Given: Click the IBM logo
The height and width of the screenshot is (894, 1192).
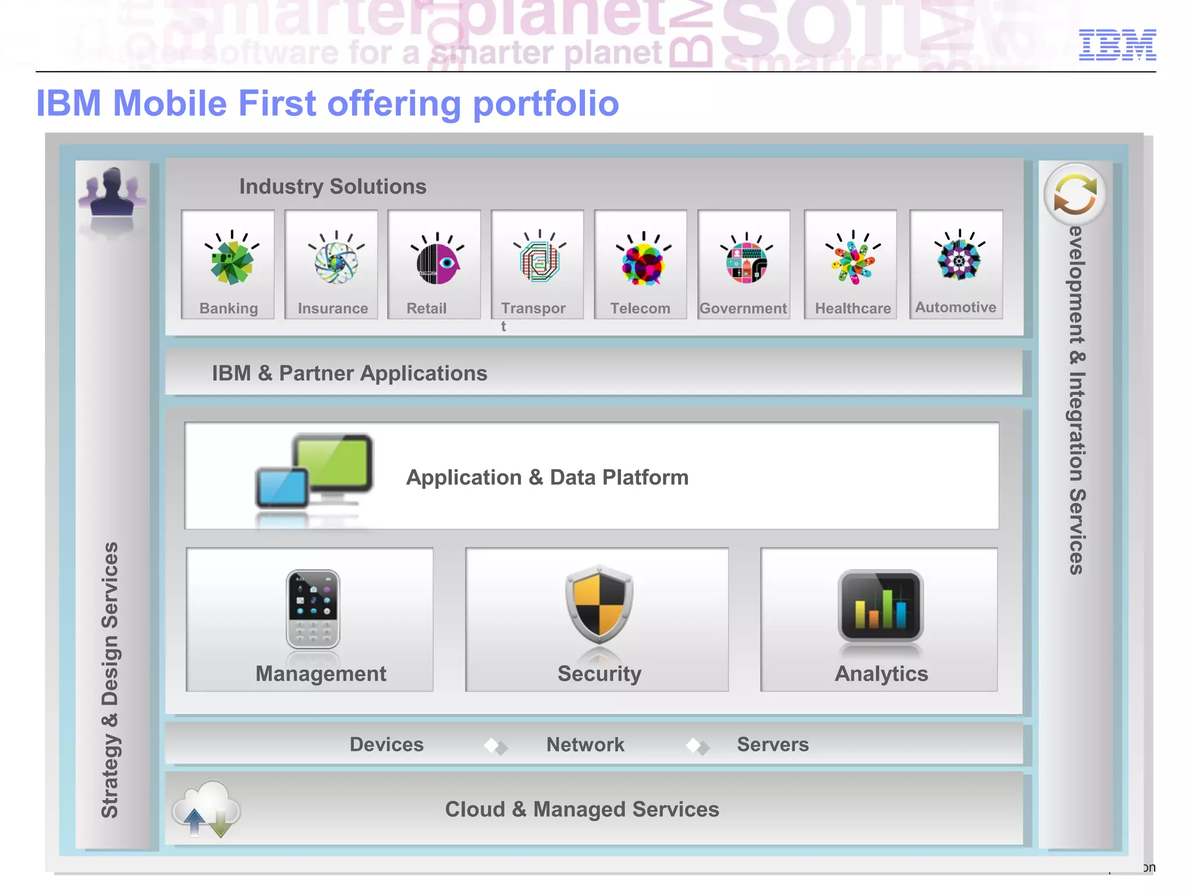Looking at the screenshot, I should 1117,45.
